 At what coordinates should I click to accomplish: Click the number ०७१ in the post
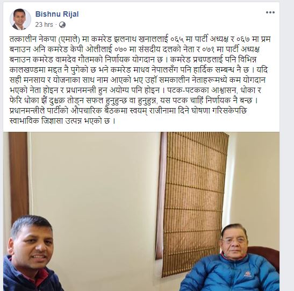(210, 49)
